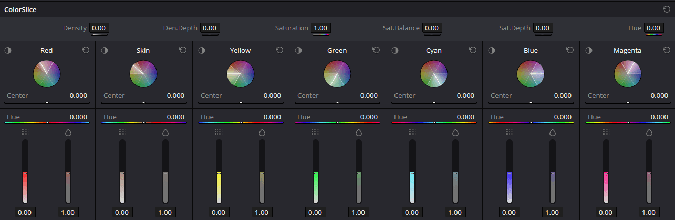
Task: Click the Blue saturation 1.00 field
Action: 552,212
